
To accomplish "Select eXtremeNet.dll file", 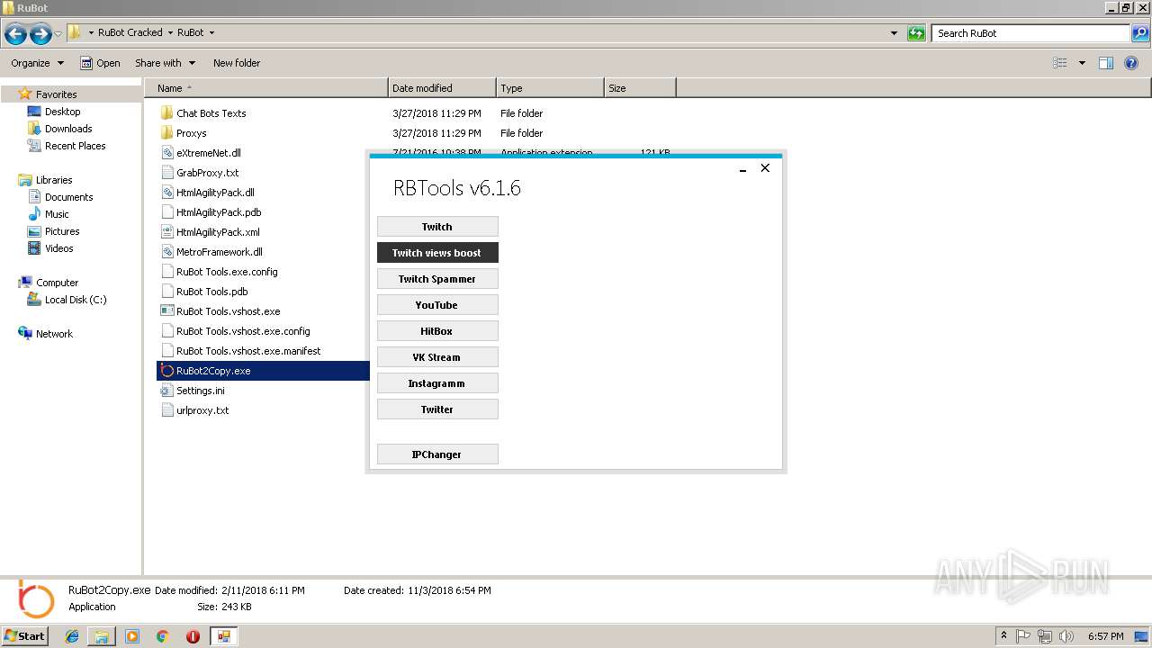I will click(x=208, y=153).
